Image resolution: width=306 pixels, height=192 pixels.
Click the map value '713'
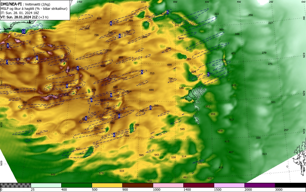(152, 73)
